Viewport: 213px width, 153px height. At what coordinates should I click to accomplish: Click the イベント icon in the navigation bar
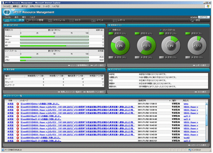pyautogui.click(x=93, y=21)
